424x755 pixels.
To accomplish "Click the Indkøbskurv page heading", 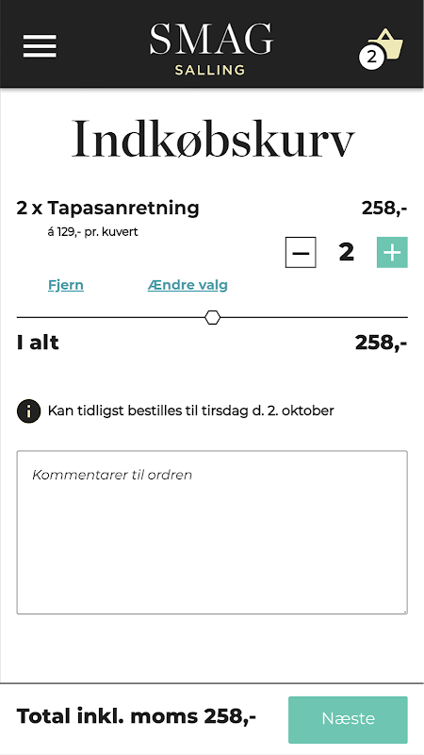I will point(213,139).
